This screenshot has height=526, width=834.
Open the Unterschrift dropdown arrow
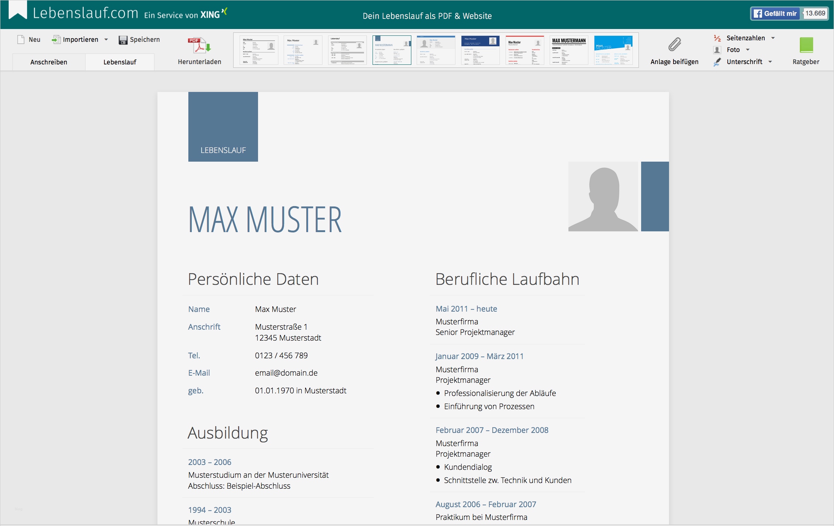pyautogui.click(x=770, y=62)
